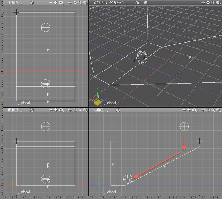Select the pan arrows icon in 正面図 header
222x199 pixels.
click(x=70, y=110)
